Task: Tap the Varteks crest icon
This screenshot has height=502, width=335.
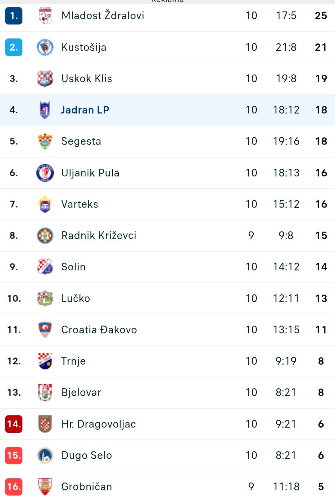Action: pyautogui.click(x=45, y=204)
